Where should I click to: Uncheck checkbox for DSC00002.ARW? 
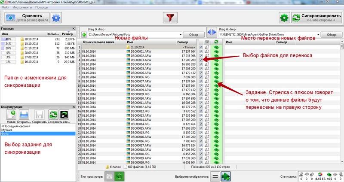pos(201,56)
